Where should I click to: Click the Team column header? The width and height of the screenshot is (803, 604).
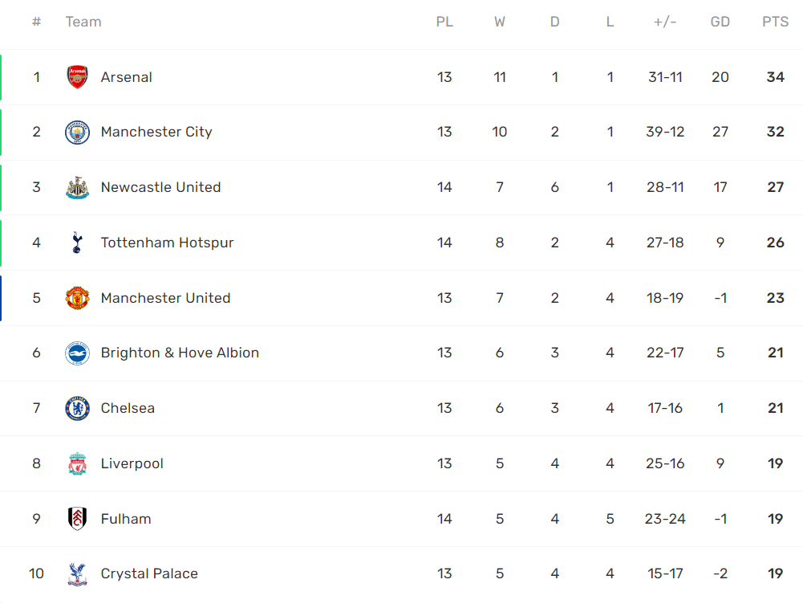83,22
